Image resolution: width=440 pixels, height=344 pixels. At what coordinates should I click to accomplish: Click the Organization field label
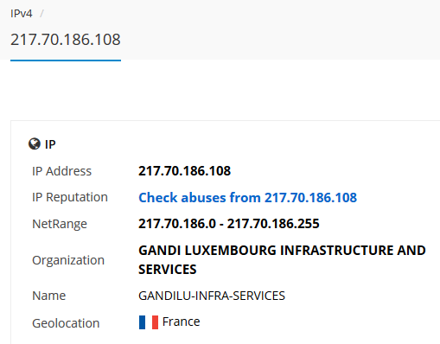click(x=68, y=260)
